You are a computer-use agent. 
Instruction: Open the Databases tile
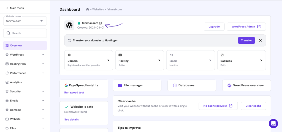[192, 86]
